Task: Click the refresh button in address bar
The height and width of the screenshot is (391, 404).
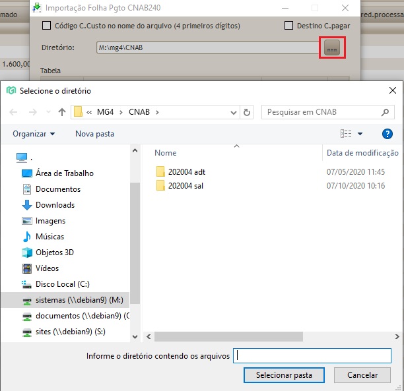Action: pos(247,112)
